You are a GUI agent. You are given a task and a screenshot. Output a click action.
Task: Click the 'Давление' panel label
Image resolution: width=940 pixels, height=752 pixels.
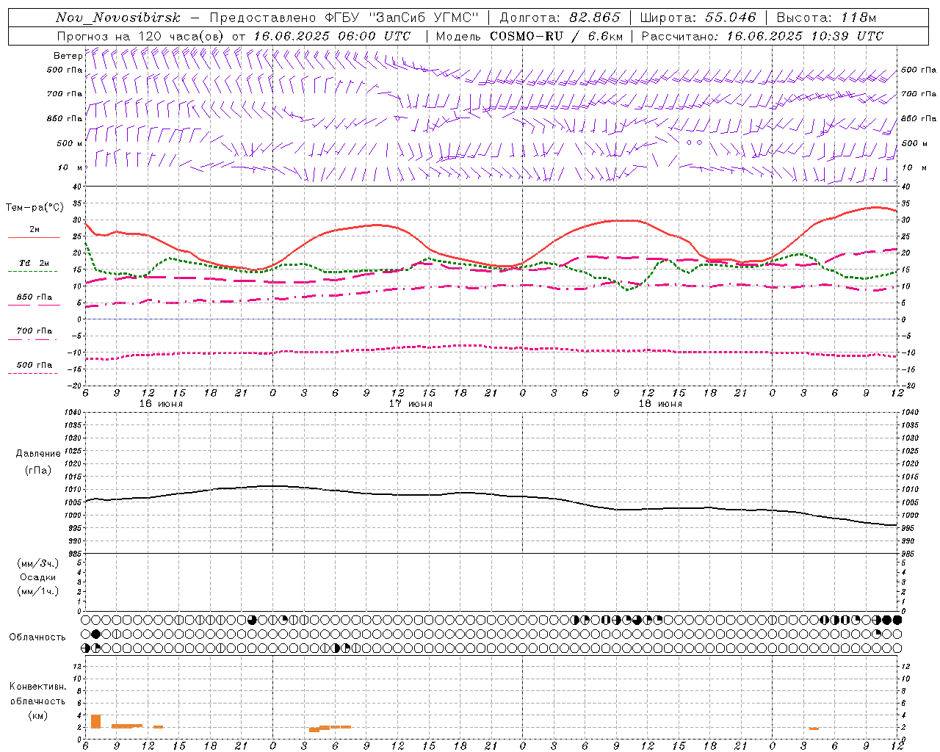pos(38,454)
